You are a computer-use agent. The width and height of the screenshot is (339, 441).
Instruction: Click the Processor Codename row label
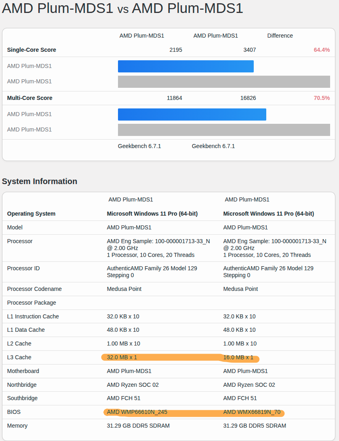pos(34,289)
